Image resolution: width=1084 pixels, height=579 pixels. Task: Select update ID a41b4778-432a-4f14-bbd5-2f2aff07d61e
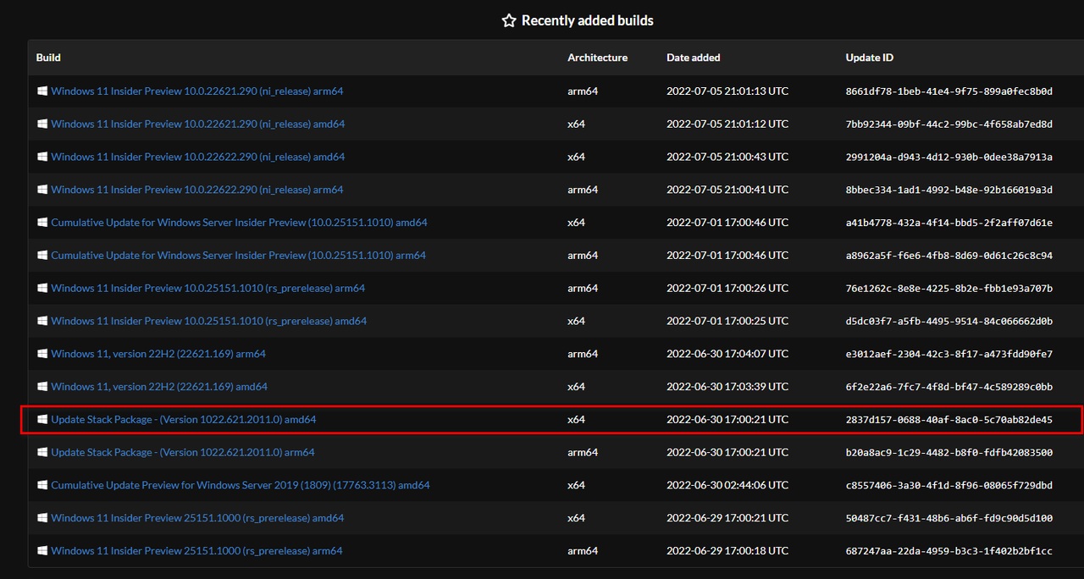(x=949, y=223)
